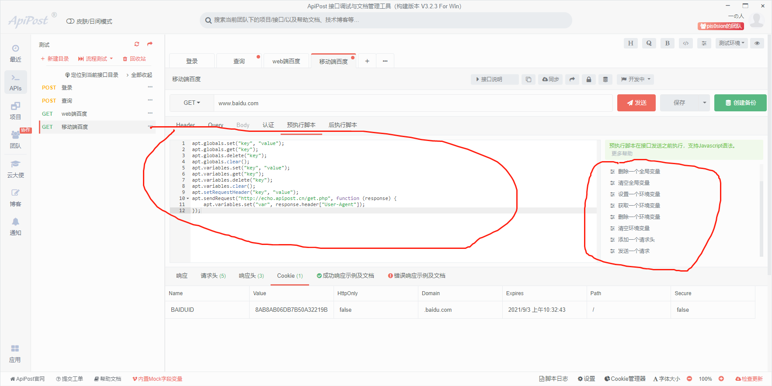Open the 云大使 sidebar icon
772x386 pixels.
15,169
